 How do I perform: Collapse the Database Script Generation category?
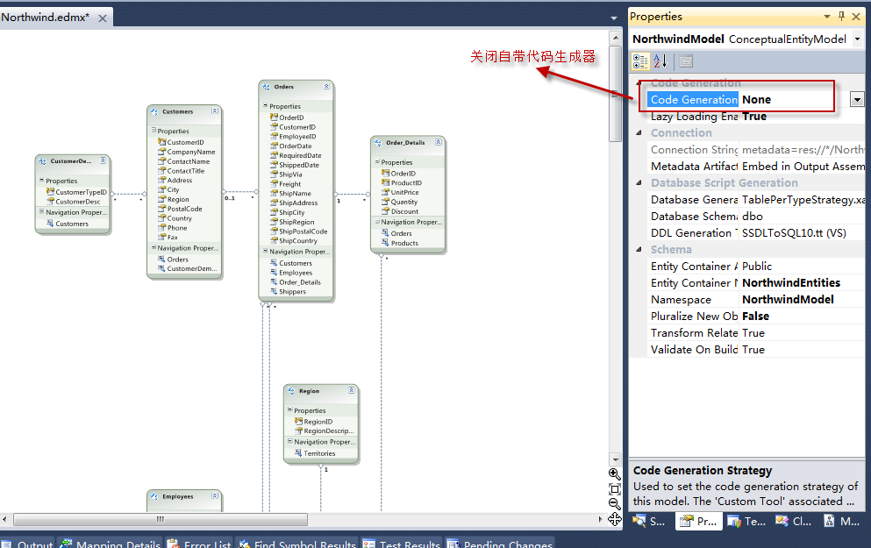coord(639,182)
